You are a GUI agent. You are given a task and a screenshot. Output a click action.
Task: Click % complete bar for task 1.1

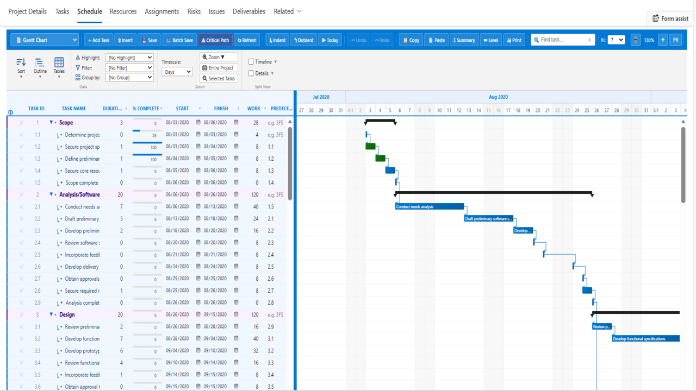[x=147, y=131]
